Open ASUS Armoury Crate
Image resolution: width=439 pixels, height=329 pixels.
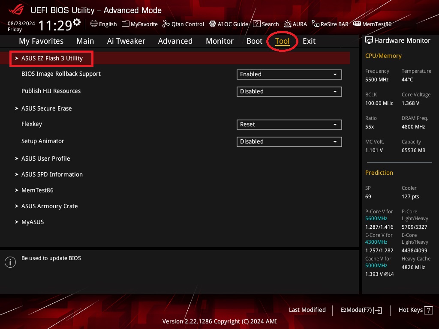point(50,206)
